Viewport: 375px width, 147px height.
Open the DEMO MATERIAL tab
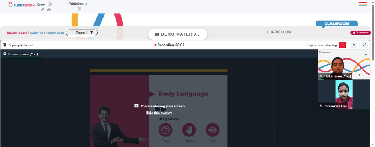coord(178,34)
